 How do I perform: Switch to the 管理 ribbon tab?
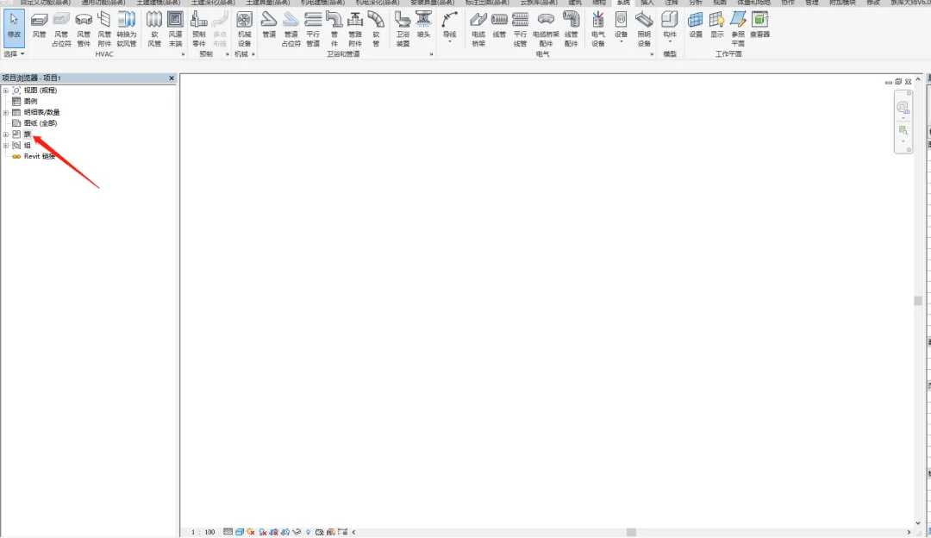coord(812,3)
